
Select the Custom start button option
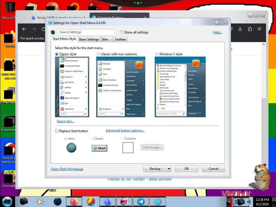[122, 139]
